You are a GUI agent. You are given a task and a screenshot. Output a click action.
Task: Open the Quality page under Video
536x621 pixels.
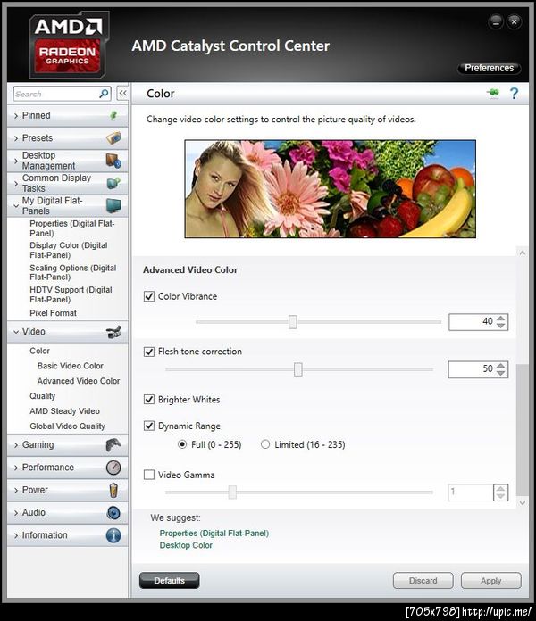pos(42,395)
